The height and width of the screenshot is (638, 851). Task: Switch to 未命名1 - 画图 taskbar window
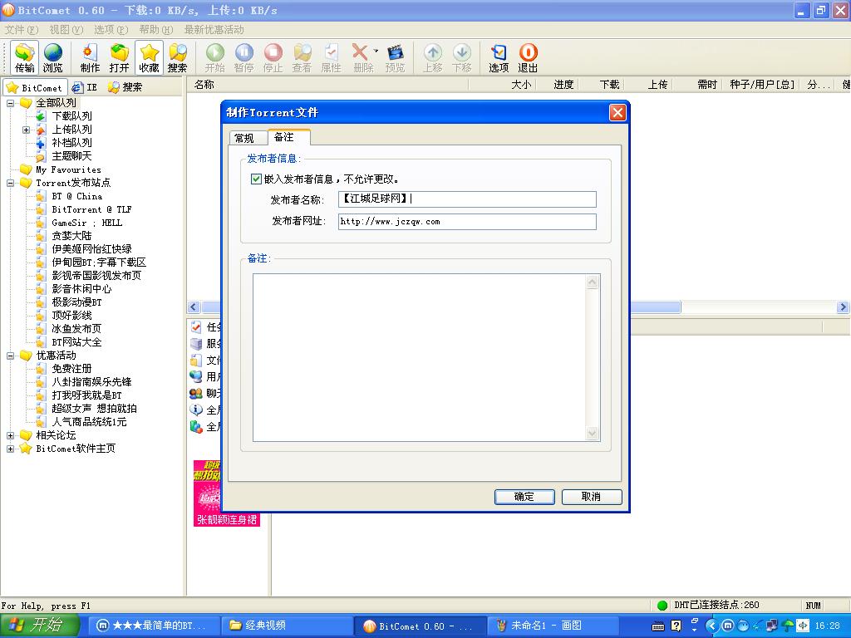pyautogui.click(x=553, y=626)
